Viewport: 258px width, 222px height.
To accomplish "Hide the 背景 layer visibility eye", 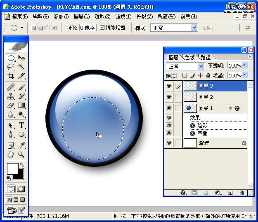I will (169, 143).
